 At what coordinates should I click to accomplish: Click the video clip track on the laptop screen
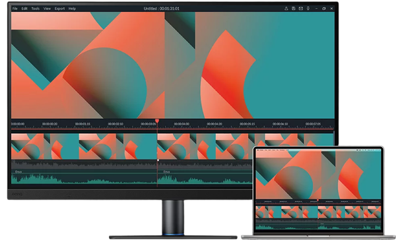click(318, 212)
